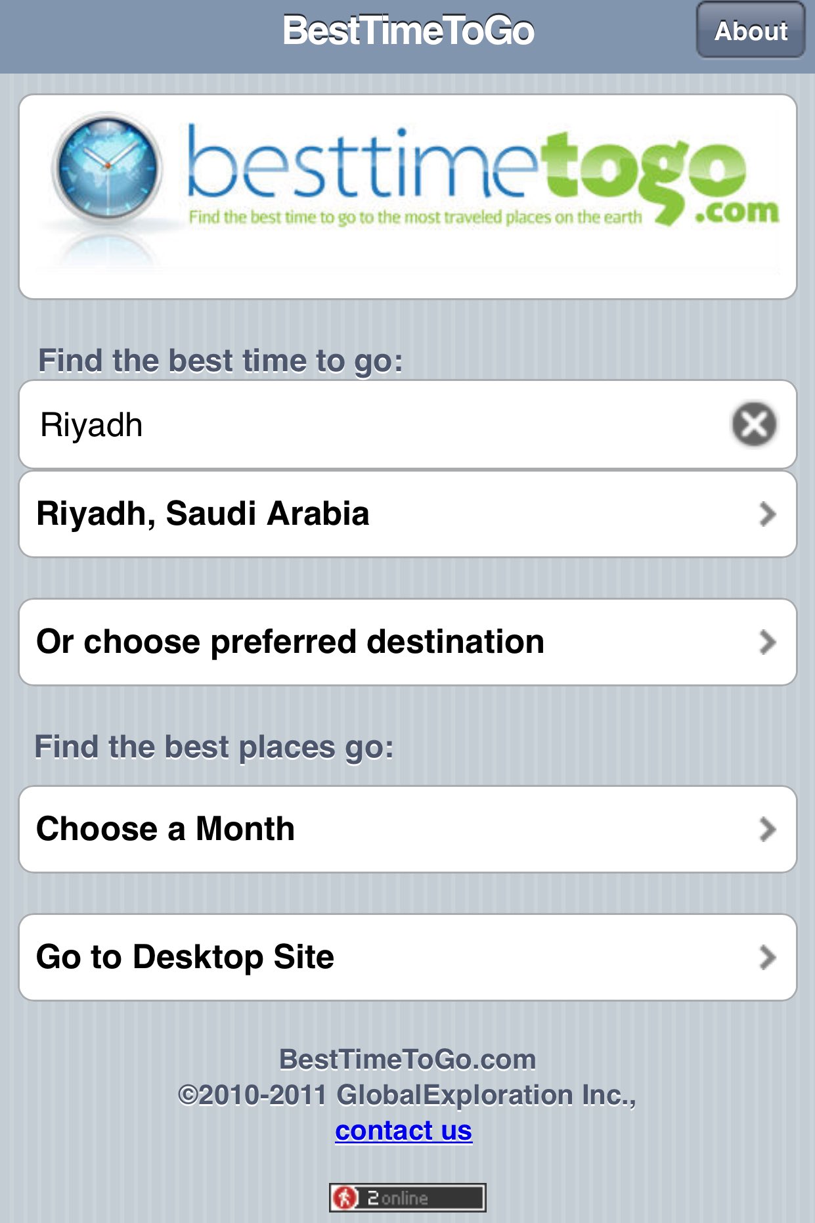Image resolution: width=815 pixels, height=1223 pixels.
Task: Follow the contact us link
Action: [403, 1131]
